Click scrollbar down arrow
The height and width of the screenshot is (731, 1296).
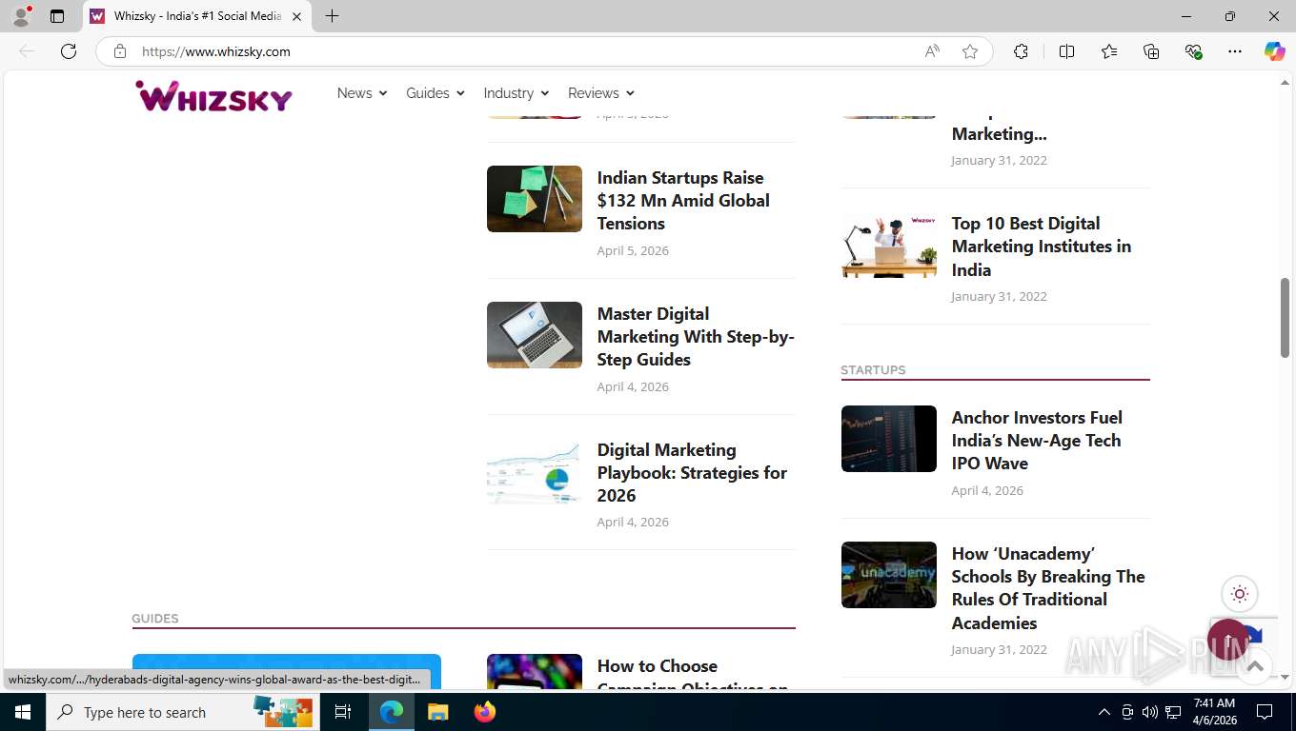point(1285,677)
